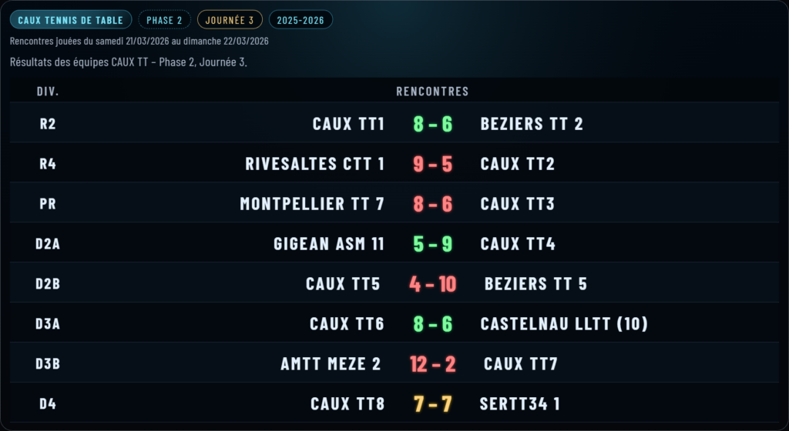Viewport: 789px width, 431px height.
Task: Open CASTELNAU LLTT (10) team
Action: 564,324
